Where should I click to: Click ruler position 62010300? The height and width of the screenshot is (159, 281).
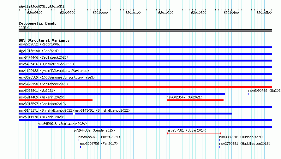click(x=199, y=13)
